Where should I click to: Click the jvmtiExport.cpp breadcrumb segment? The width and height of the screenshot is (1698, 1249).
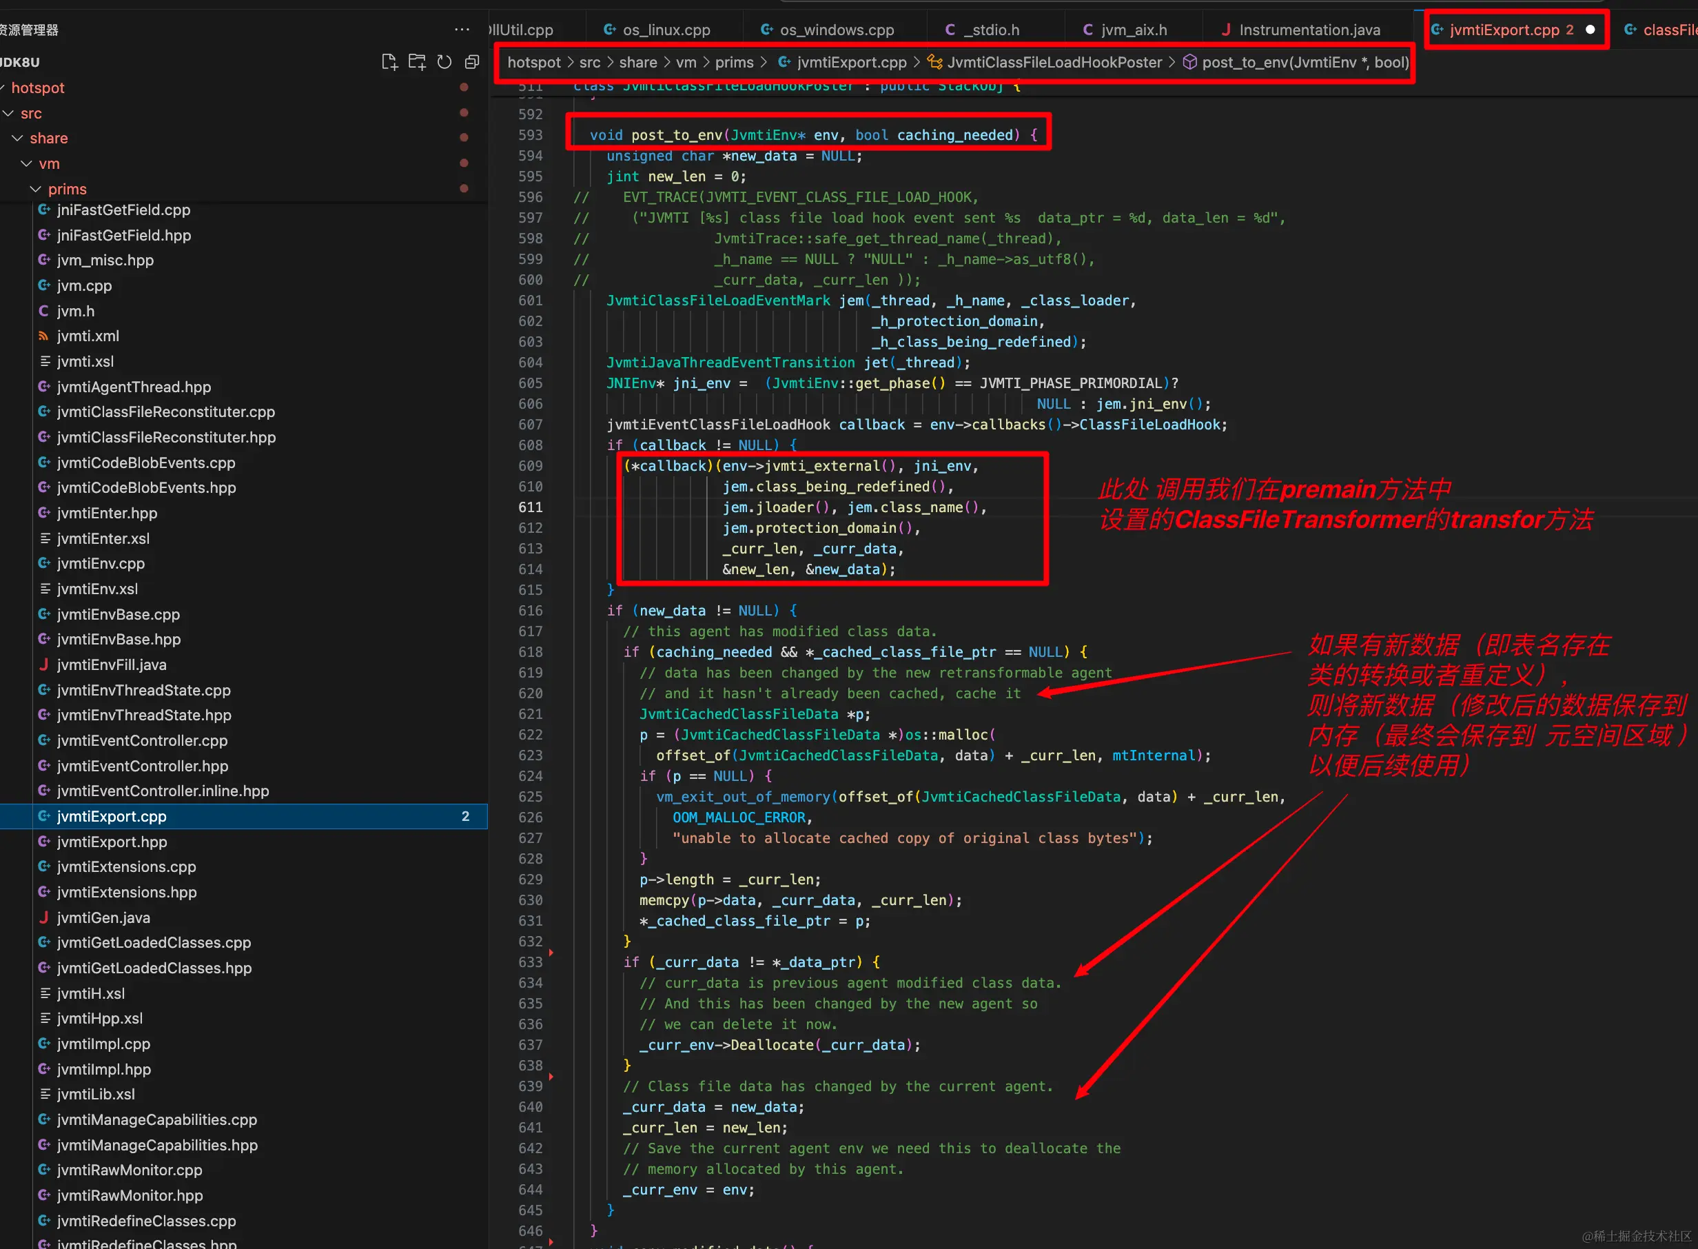click(851, 62)
